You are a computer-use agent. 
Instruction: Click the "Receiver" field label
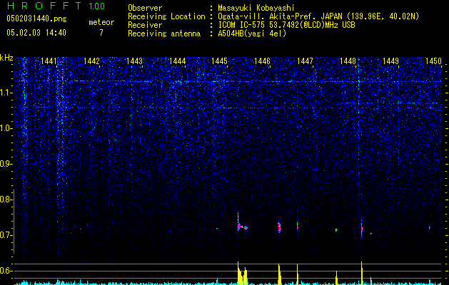coord(145,25)
